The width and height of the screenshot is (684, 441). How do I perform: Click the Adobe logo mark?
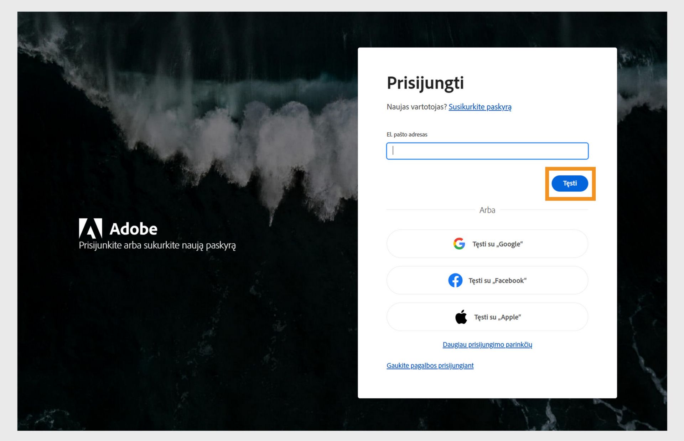click(90, 228)
